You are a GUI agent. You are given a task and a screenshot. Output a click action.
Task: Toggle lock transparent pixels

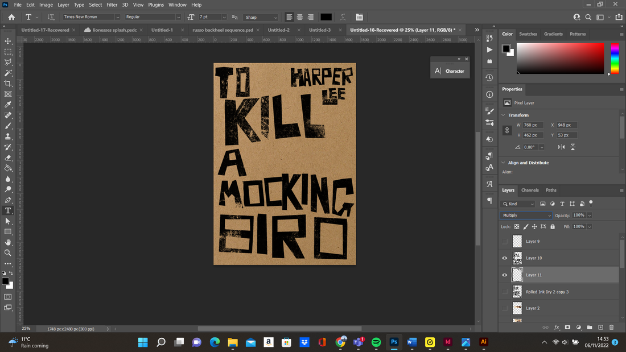coord(517,227)
